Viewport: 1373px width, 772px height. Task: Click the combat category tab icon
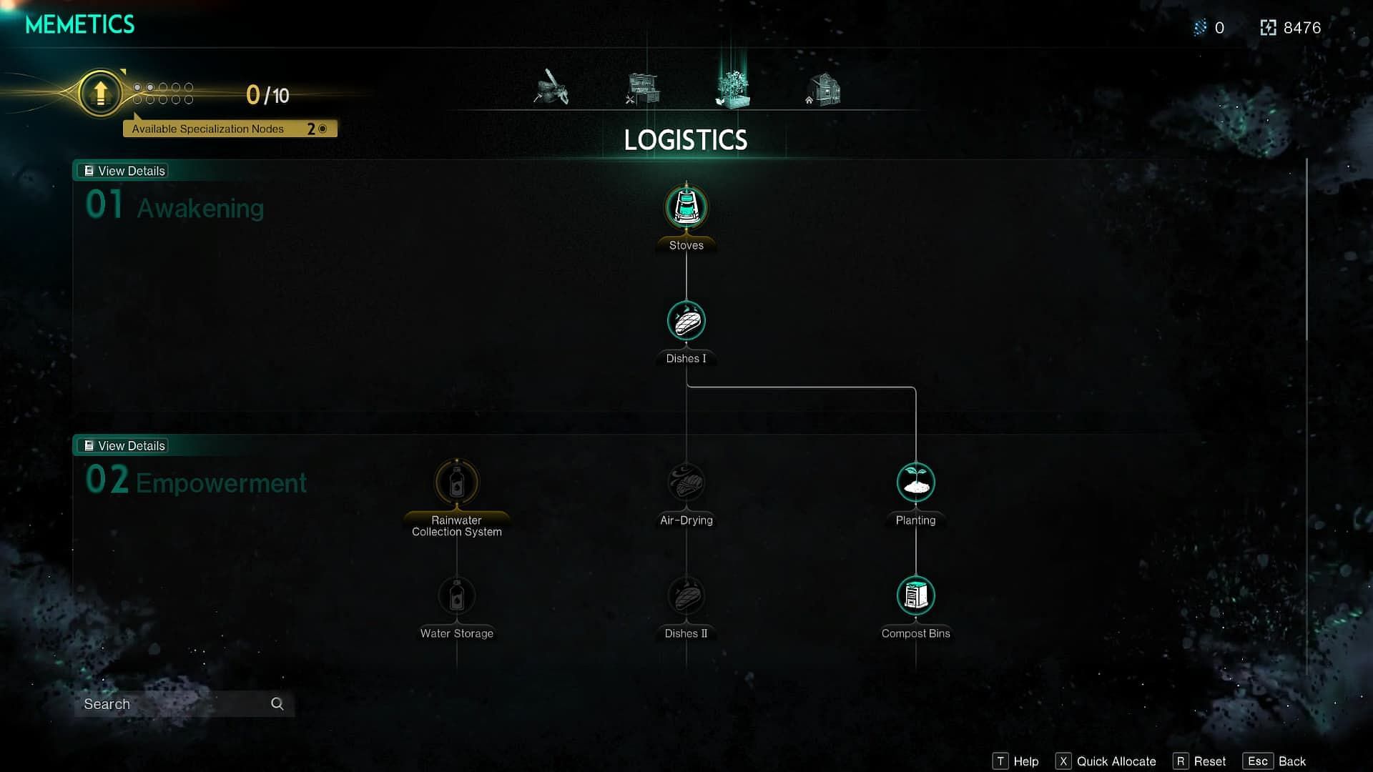coord(551,86)
